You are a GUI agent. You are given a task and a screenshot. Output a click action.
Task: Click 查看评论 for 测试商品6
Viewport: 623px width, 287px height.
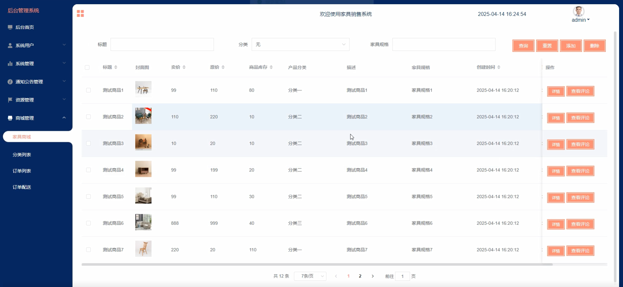click(580, 224)
